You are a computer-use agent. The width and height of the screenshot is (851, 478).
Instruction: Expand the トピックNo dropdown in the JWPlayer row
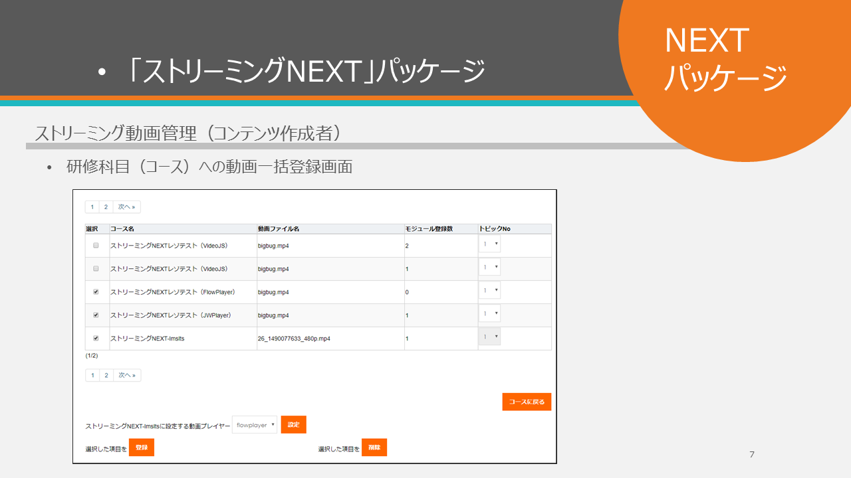[490, 314]
